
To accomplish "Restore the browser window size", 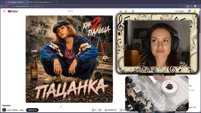I will point(194,2).
